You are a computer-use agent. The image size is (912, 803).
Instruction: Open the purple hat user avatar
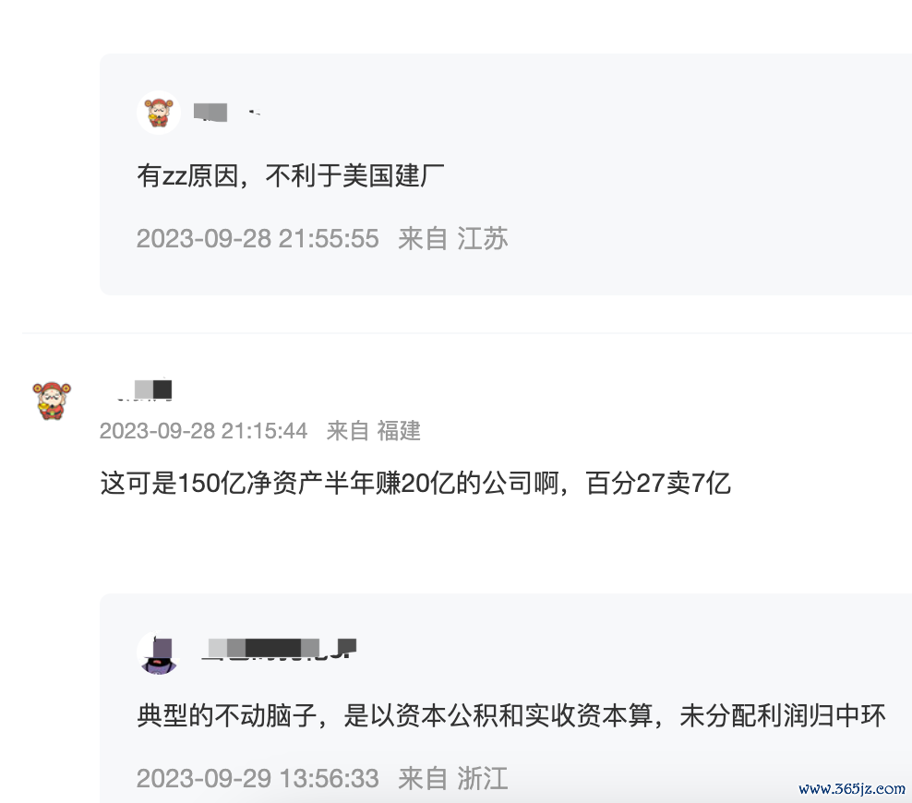click(x=159, y=653)
